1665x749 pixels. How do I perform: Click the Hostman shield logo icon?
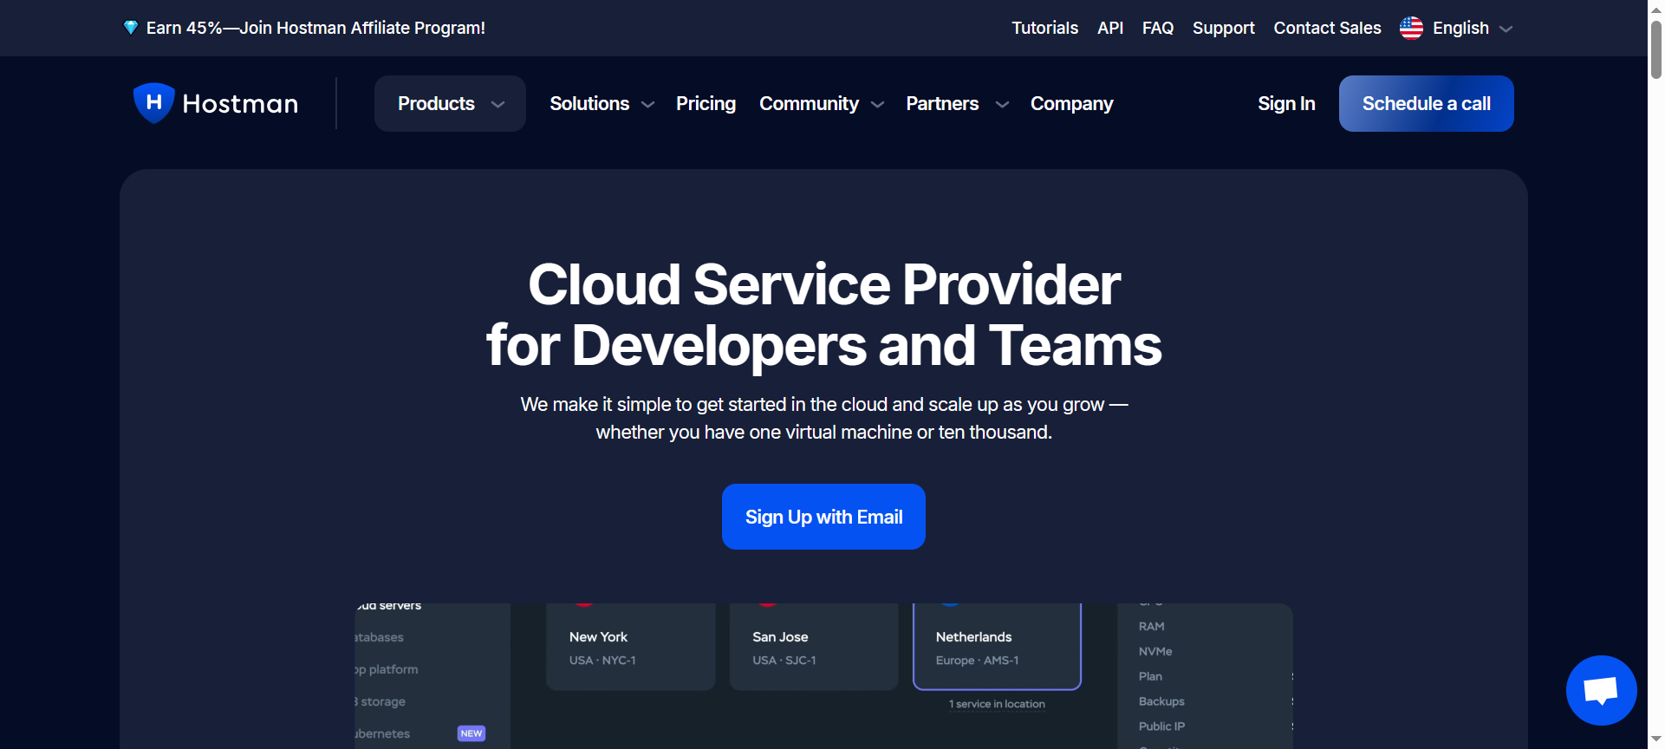(x=153, y=103)
